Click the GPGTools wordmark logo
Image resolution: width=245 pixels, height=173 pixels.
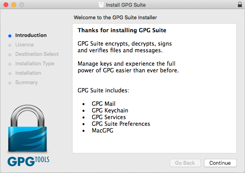click(28, 161)
